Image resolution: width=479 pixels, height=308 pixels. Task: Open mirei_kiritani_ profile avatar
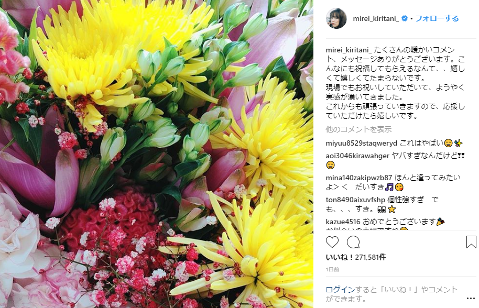336,18
